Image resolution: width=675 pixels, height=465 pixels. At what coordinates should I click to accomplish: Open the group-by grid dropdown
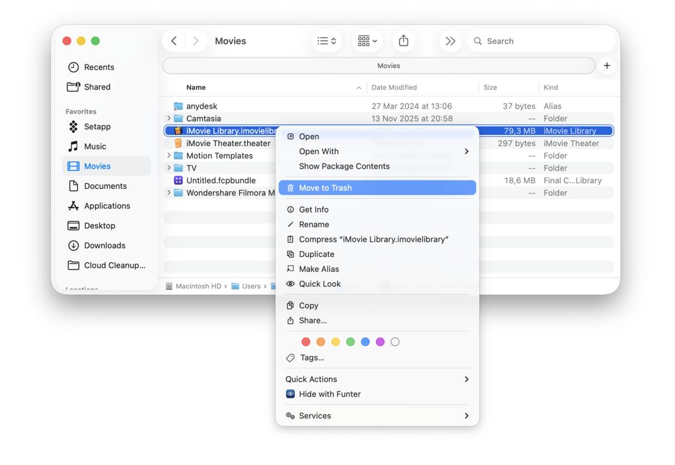[x=367, y=41]
